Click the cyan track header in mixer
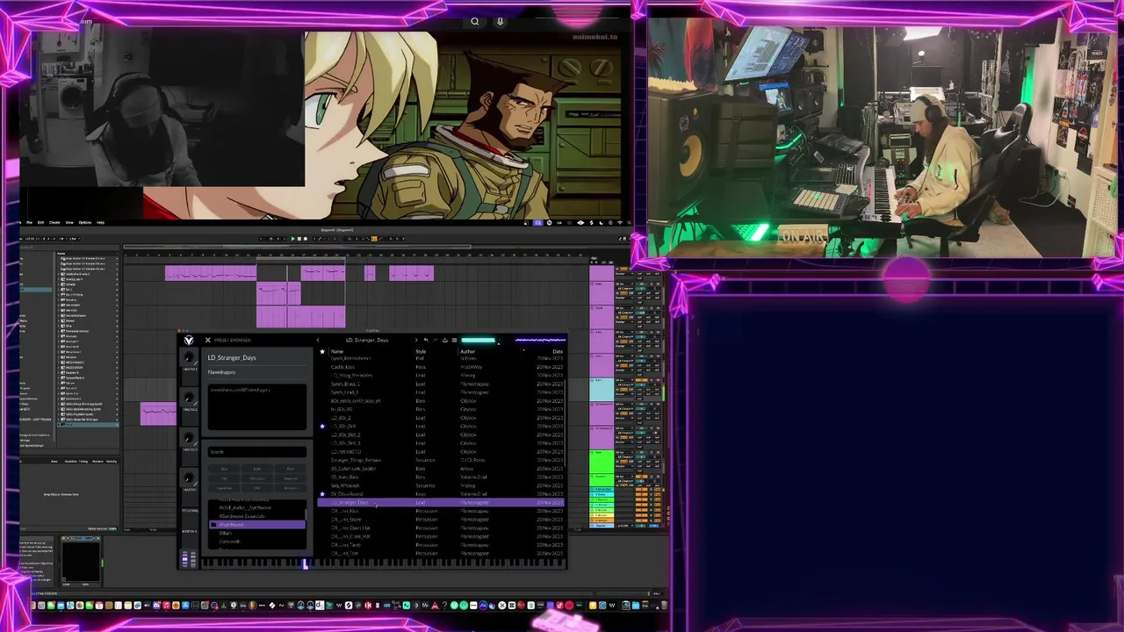 (x=602, y=389)
